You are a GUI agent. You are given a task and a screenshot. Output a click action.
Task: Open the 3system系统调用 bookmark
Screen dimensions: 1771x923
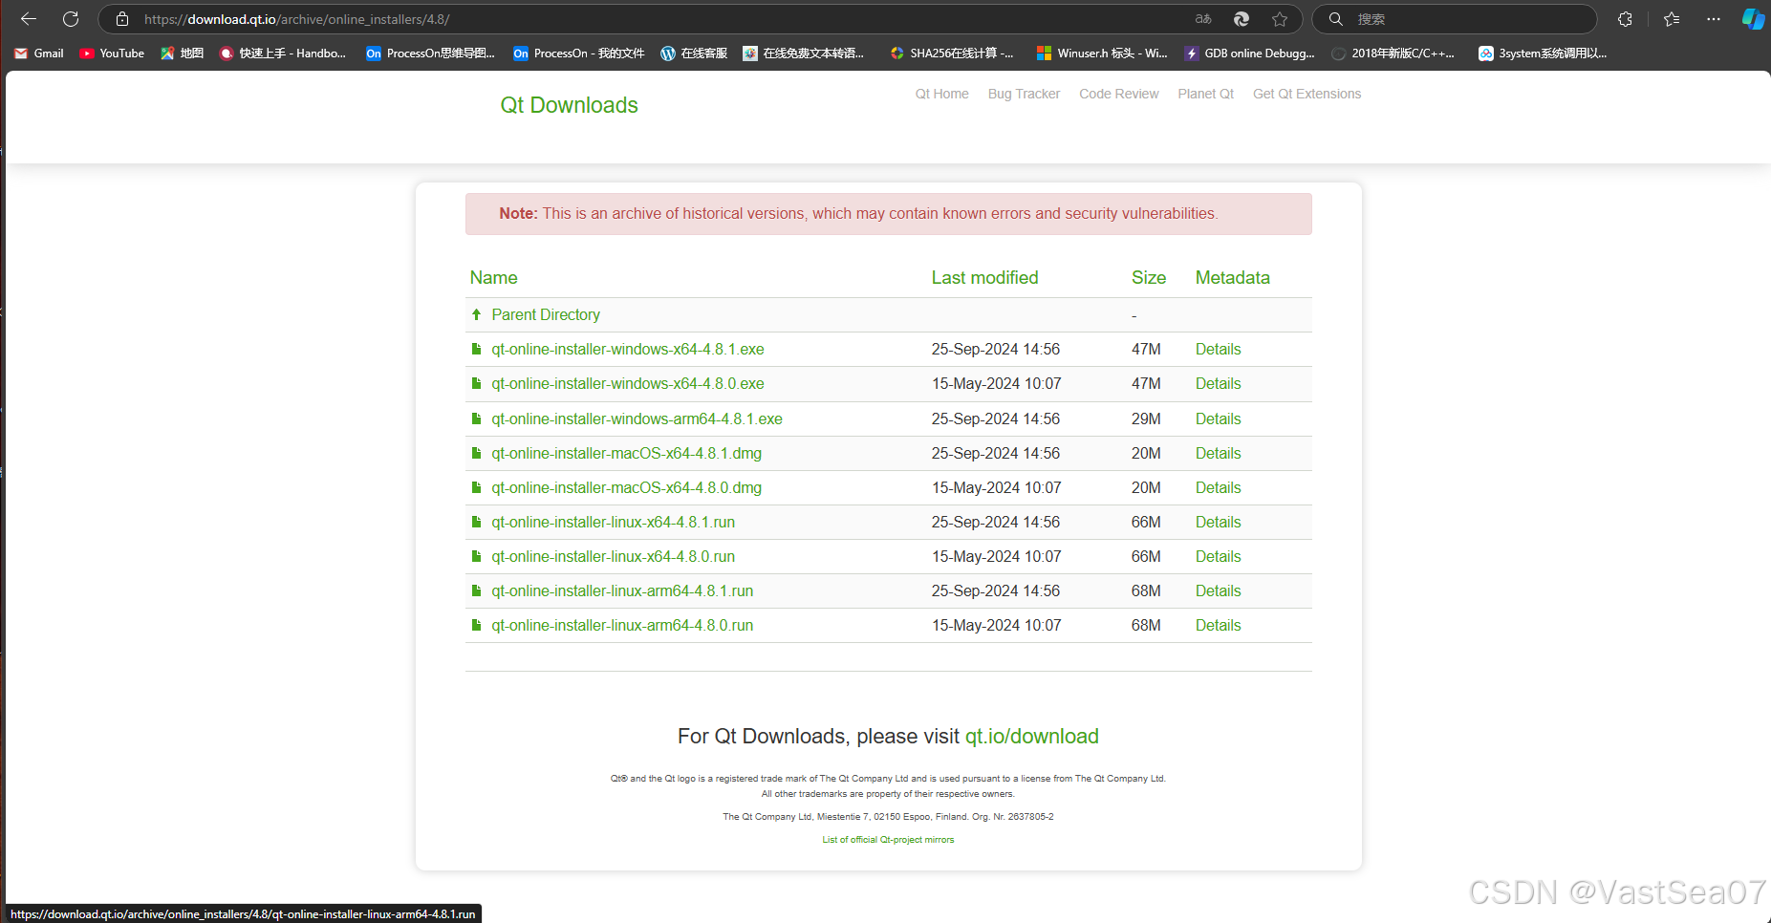pos(1543,54)
